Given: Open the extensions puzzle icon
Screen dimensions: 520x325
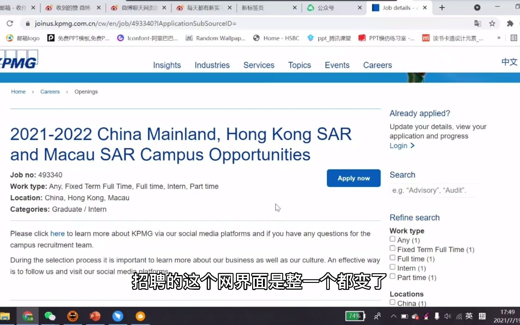Looking at the screenshot, I should tap(510, 23).
